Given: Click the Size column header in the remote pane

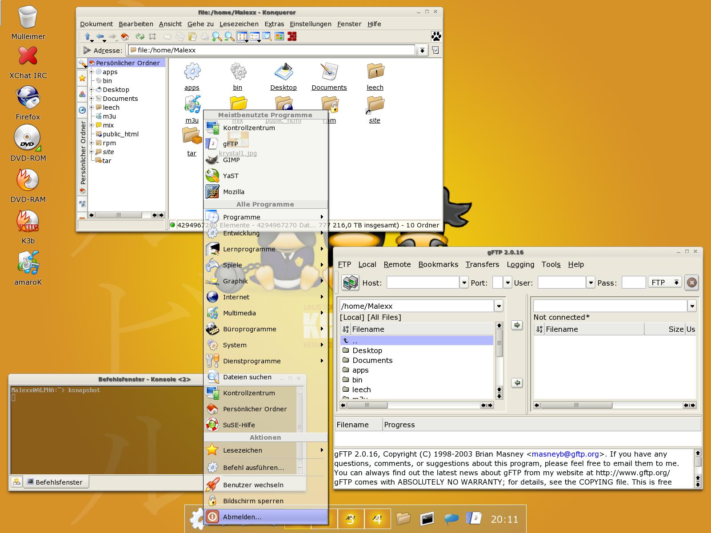Looking at the screenshot, I should (x=664, y=329).
